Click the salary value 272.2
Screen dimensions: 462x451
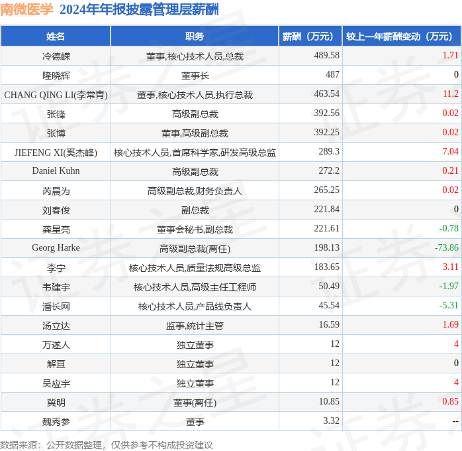pyautogui.click(x=329, y=170)
